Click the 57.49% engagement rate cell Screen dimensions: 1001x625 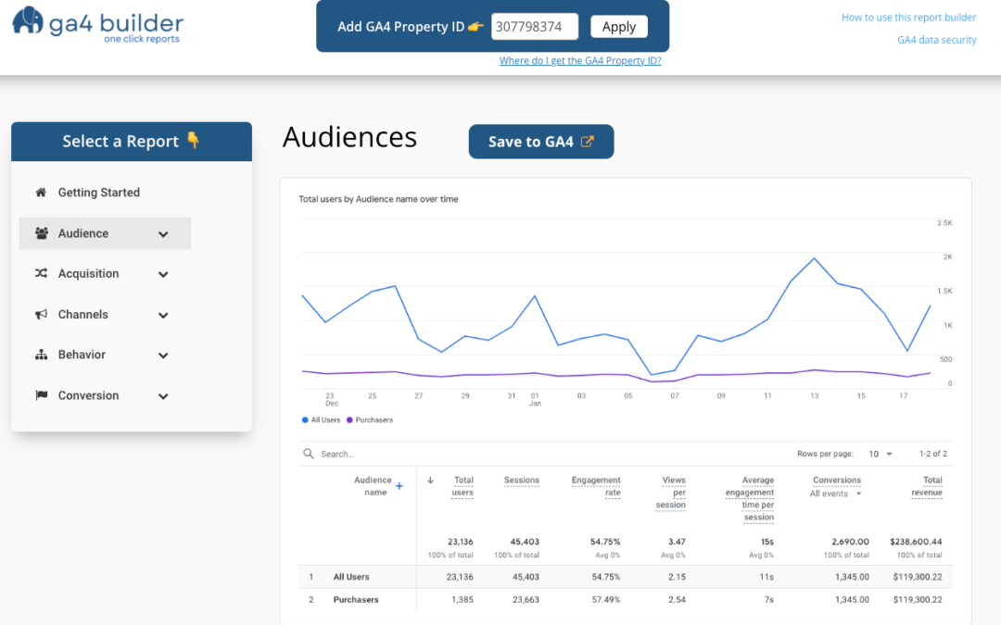606,599
